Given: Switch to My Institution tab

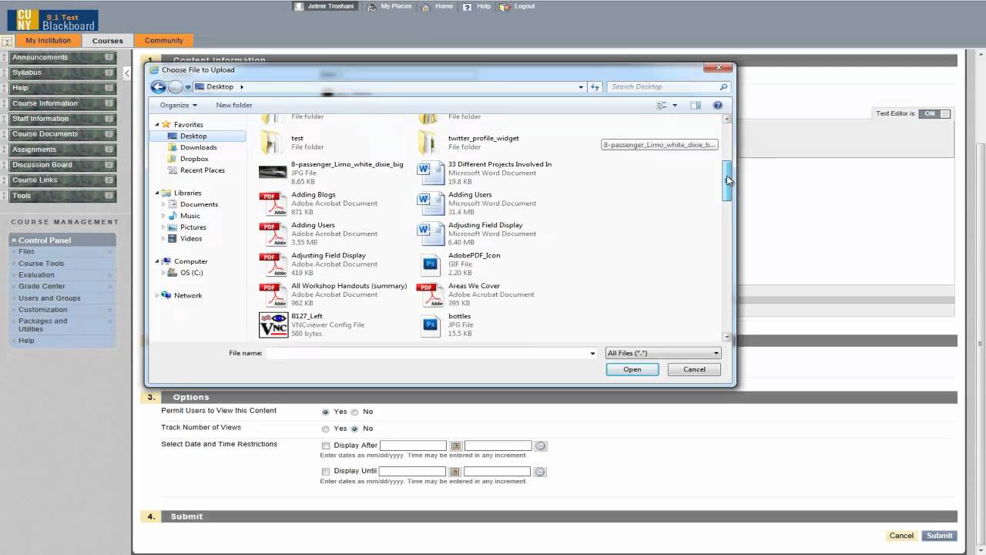Looking at the screenshot, I should pos(48,41).
